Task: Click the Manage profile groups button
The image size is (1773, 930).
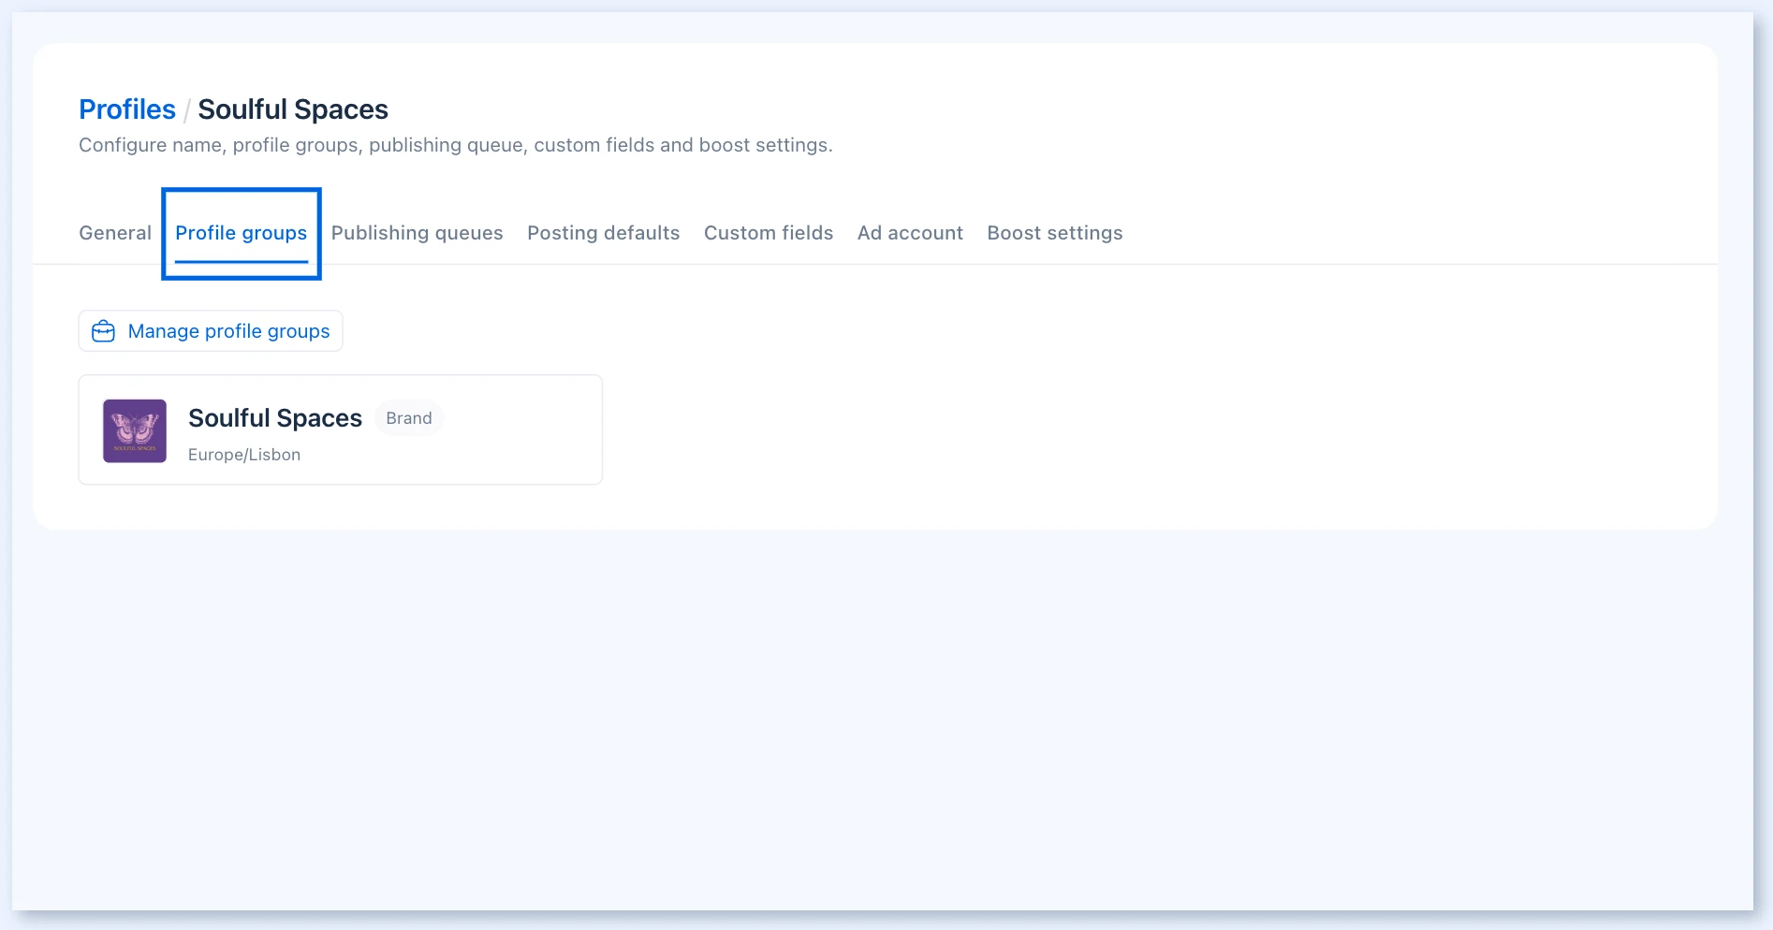Action: coord(211,331)
